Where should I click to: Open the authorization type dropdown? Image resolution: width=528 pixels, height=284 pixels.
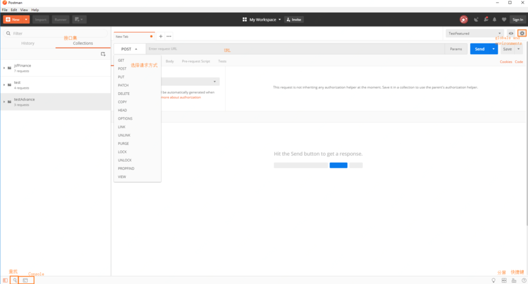point(190,82)
